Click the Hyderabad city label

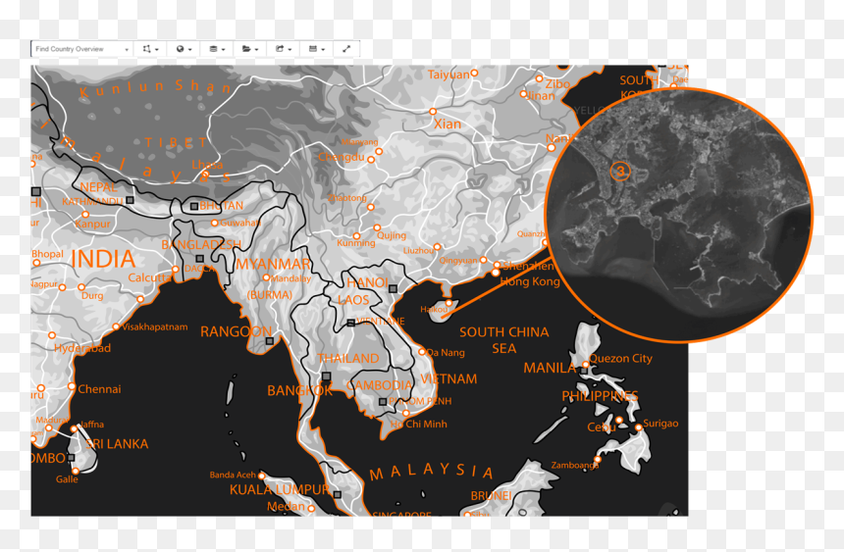[82, 348]
